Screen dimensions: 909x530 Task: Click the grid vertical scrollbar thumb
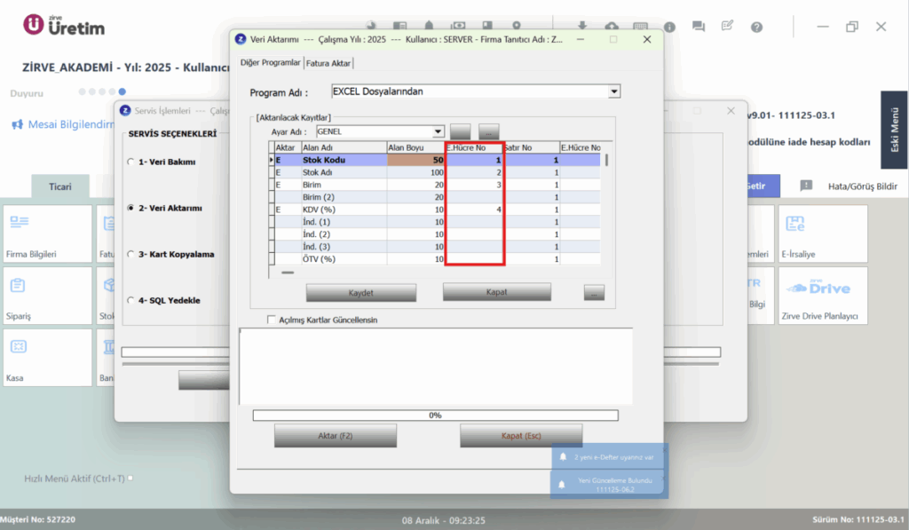coord(606,160)
